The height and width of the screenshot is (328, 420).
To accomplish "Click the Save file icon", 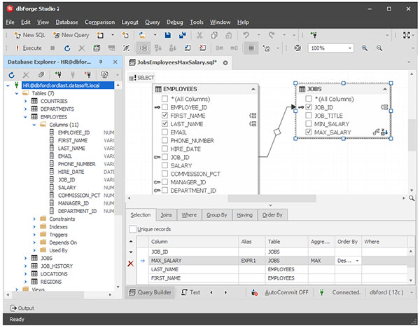I will click(x=168, y=35).
